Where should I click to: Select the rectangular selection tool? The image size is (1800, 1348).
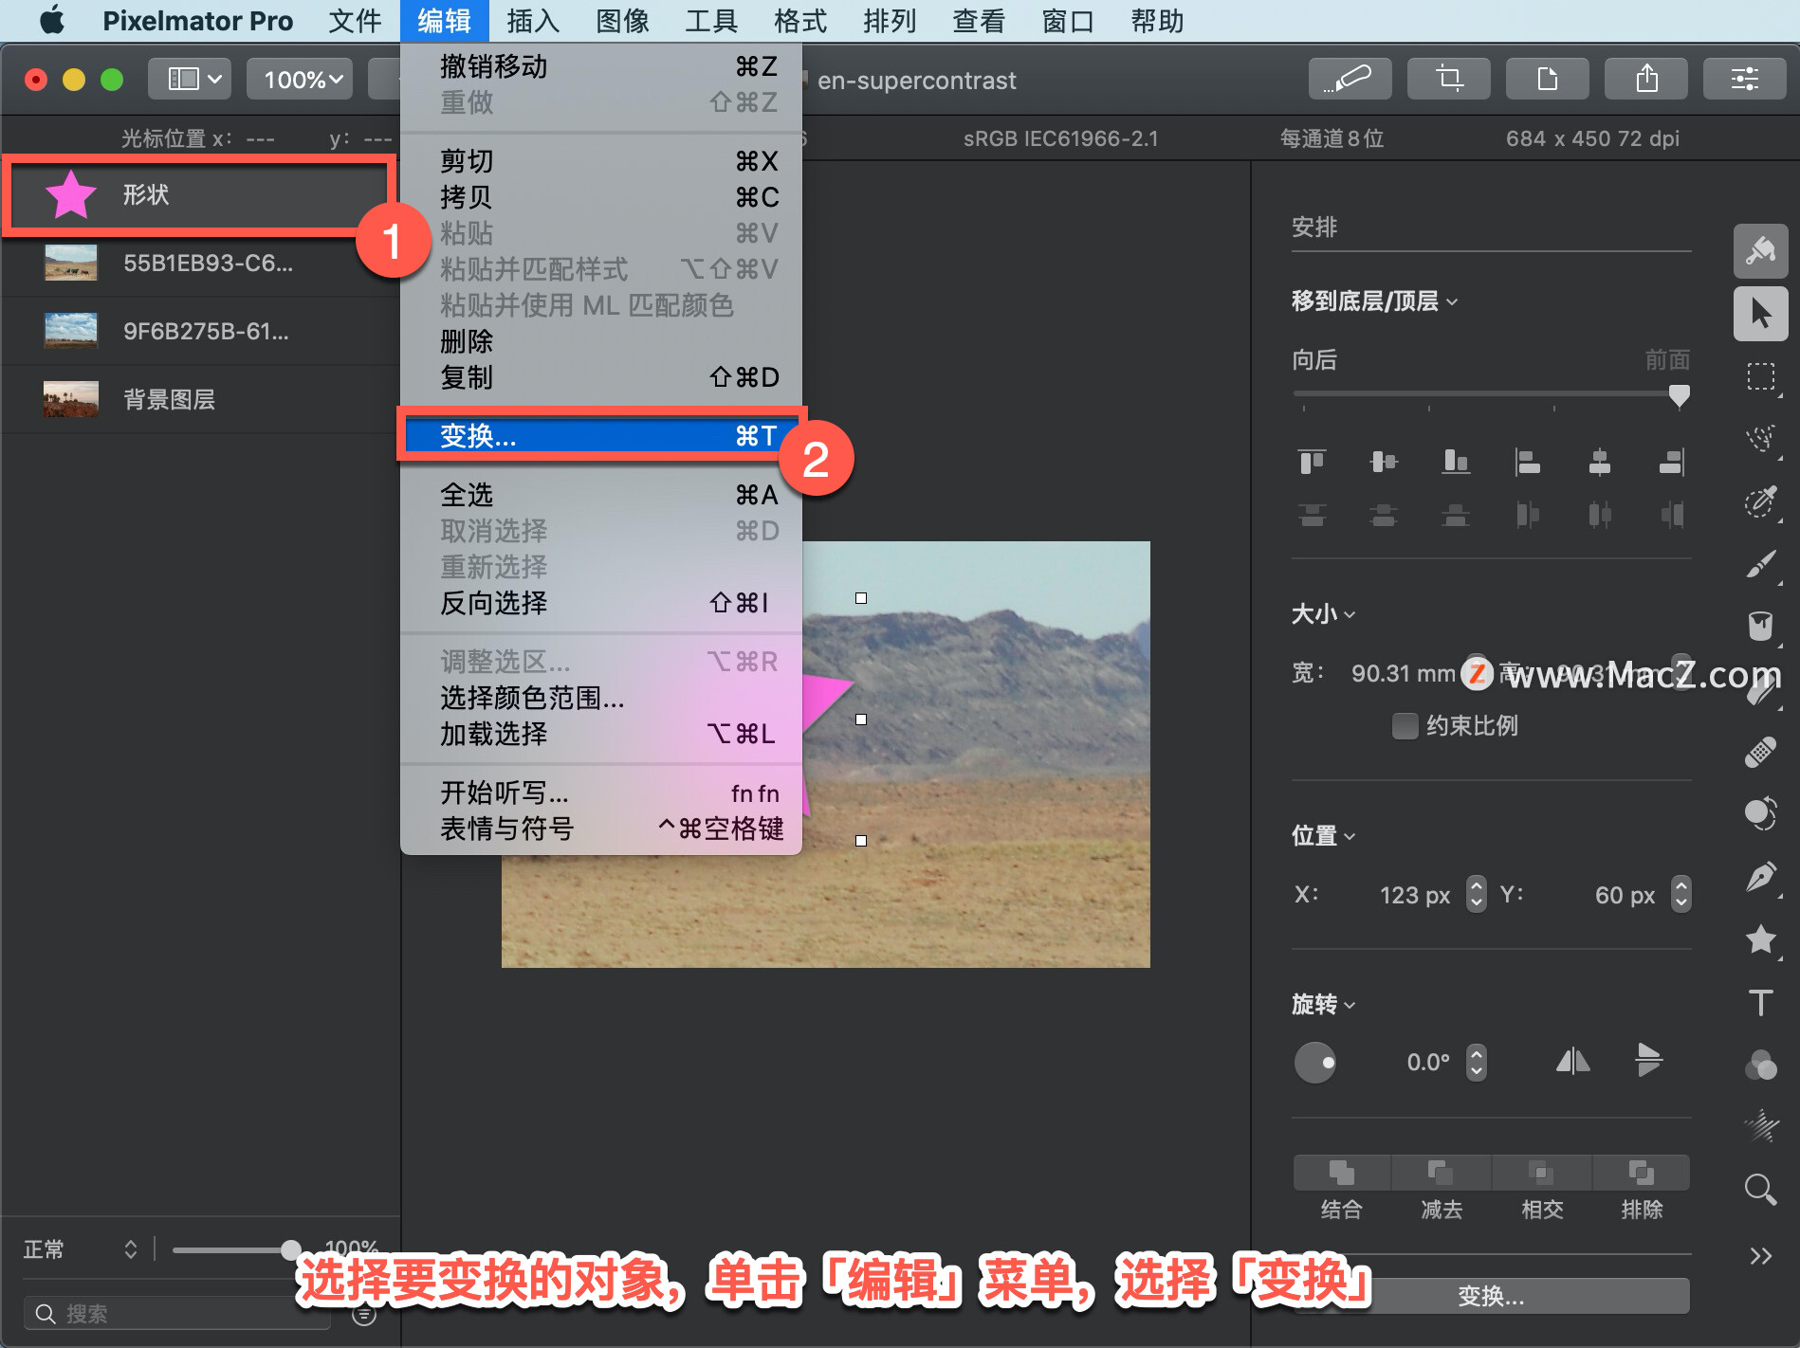(x=1761, y=376)
